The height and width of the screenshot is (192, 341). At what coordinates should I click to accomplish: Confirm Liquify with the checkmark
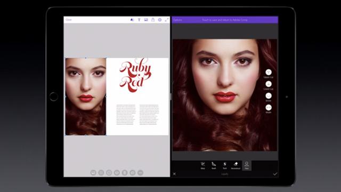(x=275, y=174)
